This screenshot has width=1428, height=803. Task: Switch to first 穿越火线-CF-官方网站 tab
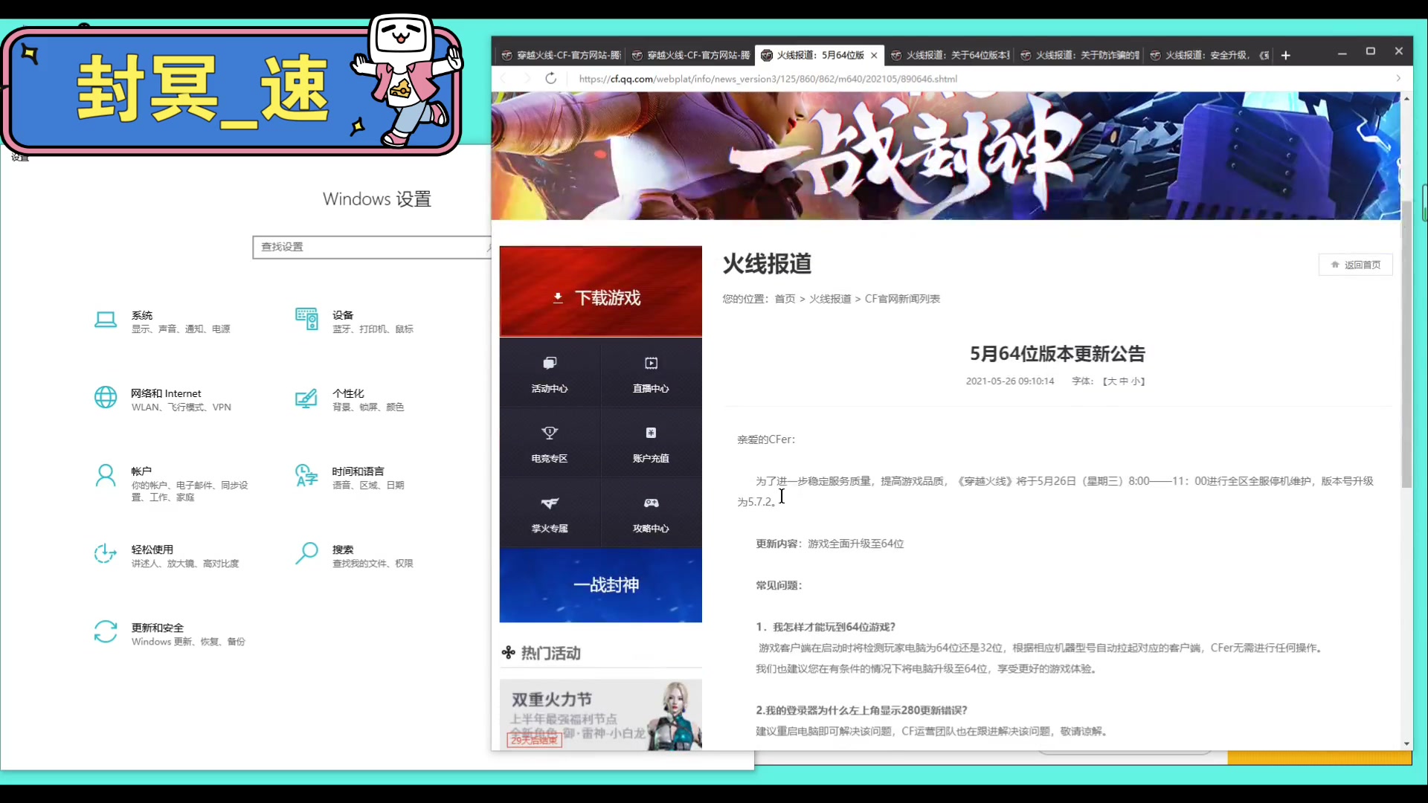[x=561, y=55]
